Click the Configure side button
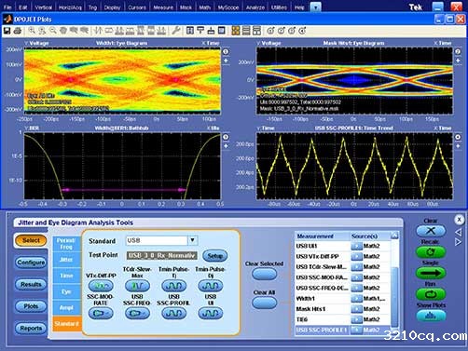 pos(31,263)
